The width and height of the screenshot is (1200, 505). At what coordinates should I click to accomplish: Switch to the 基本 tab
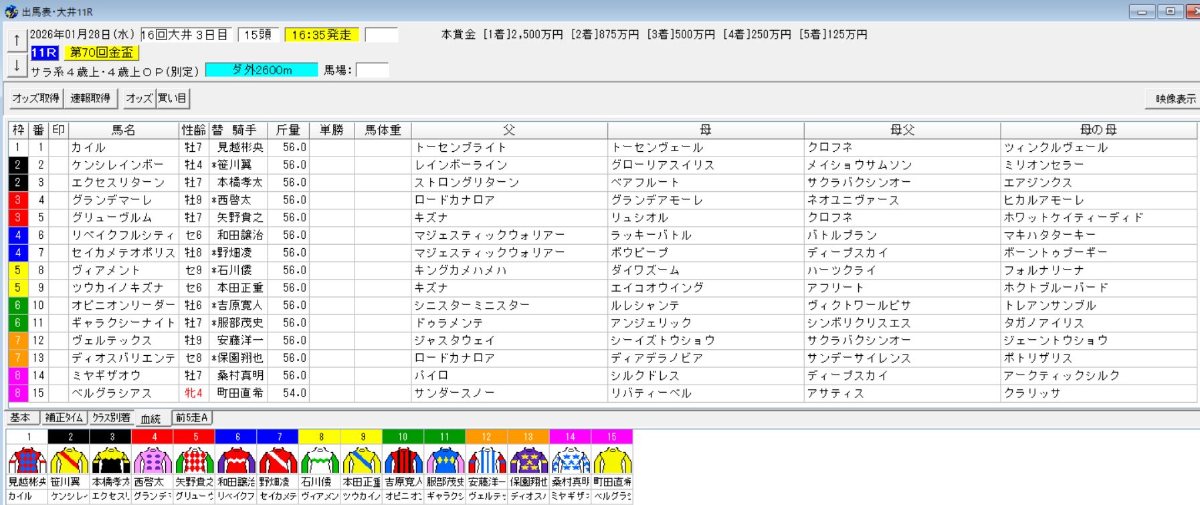21,418
